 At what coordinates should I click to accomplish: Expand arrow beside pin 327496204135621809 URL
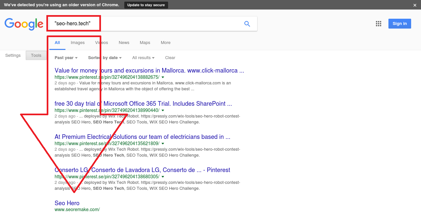(x=163, y=144)
